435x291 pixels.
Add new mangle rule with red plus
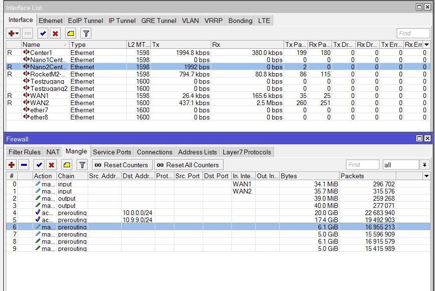click(11, 165)
